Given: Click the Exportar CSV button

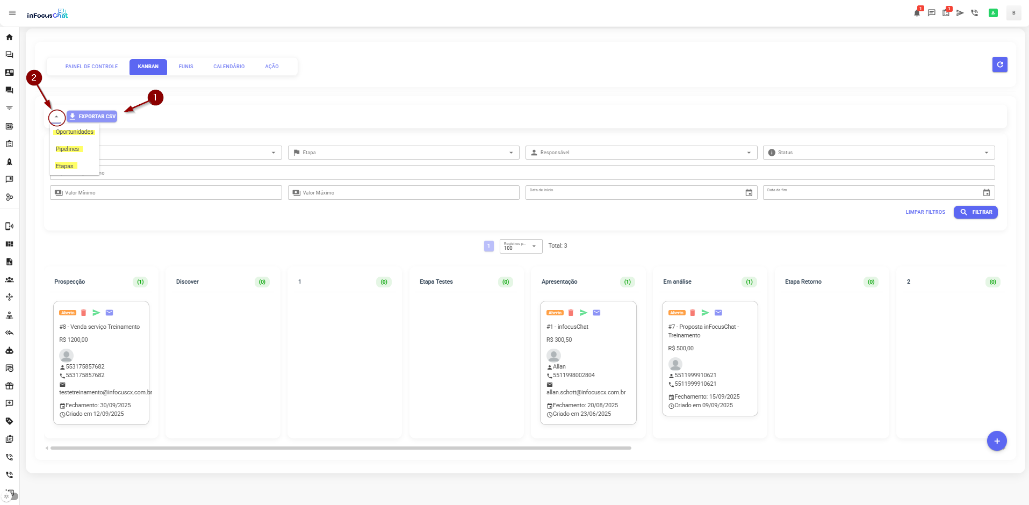Looking at the screenshot, I should tap(92, 117).
